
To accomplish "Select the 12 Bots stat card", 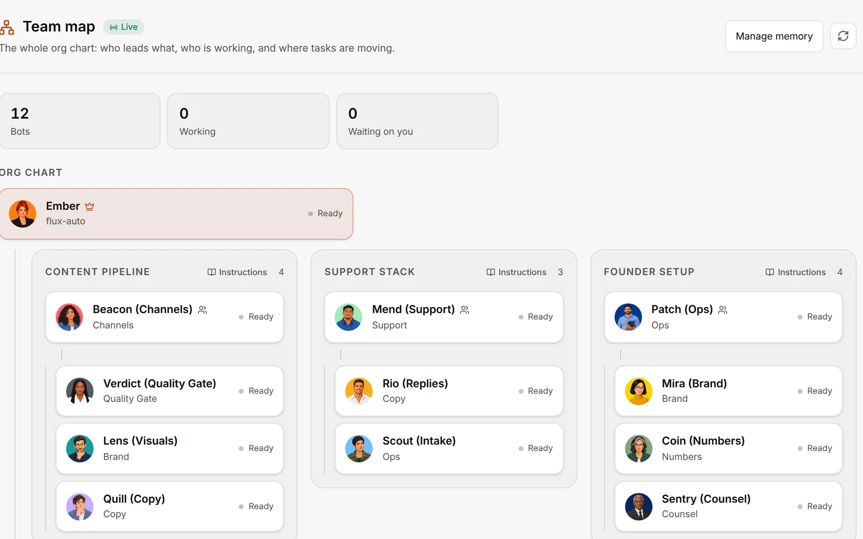I will click(x=80, y=121).
